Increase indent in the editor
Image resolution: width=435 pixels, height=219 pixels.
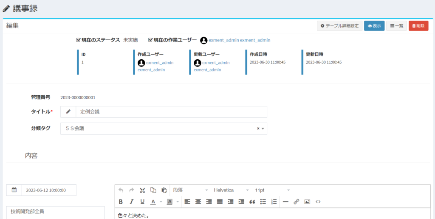coord(241,202)
